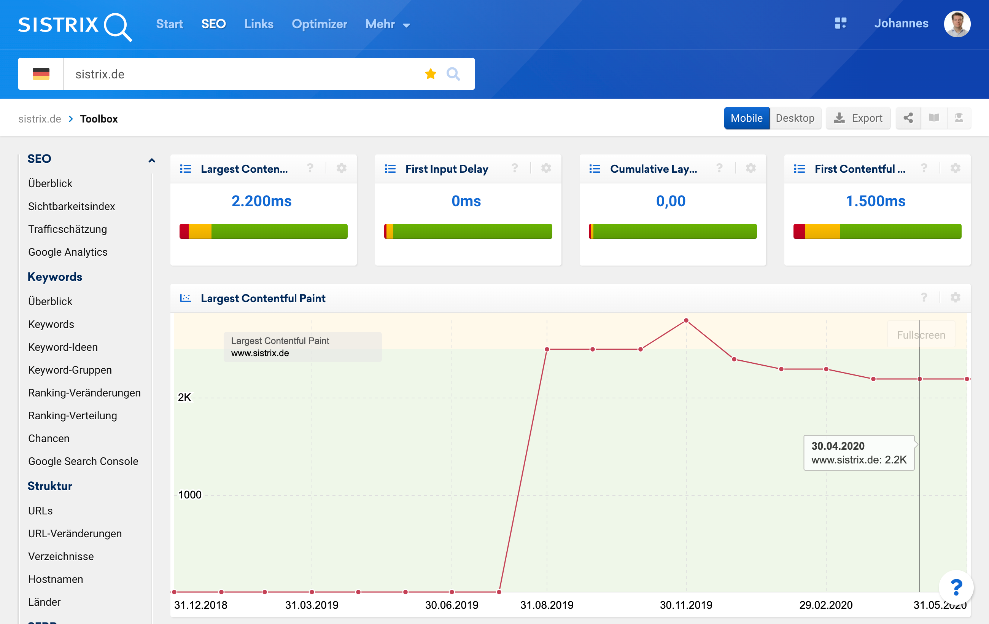Switch to Mobile view
This screenshot has height=624, width=989.
pyautogui.click(x=746, y=118)
